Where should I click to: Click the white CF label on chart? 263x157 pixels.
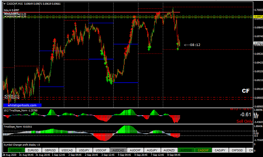pyautogui.click(x=246, y=91)
